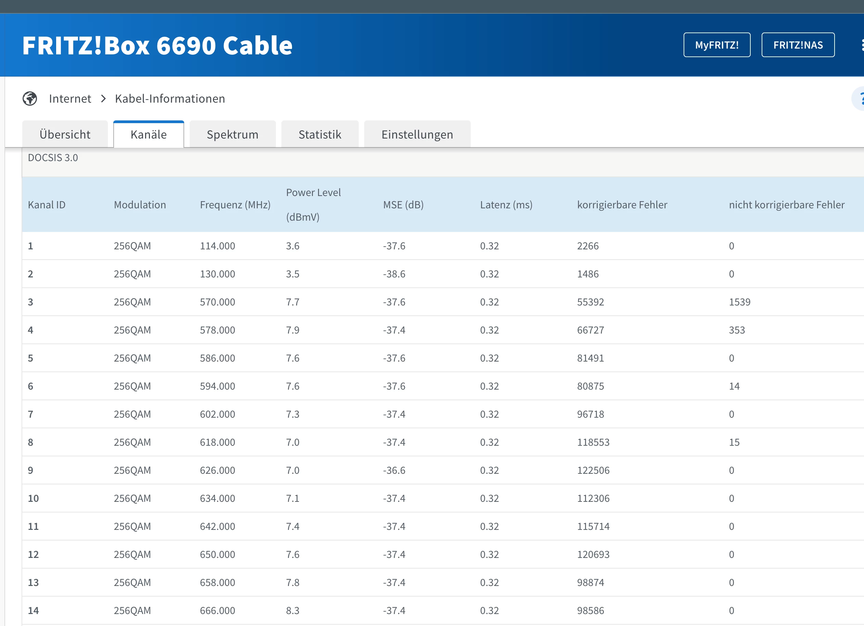Open the MyFRITZ! button

tap(716, 45)
